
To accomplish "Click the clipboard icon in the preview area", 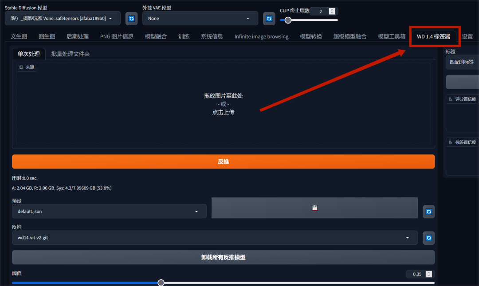I will coord(314,208).
